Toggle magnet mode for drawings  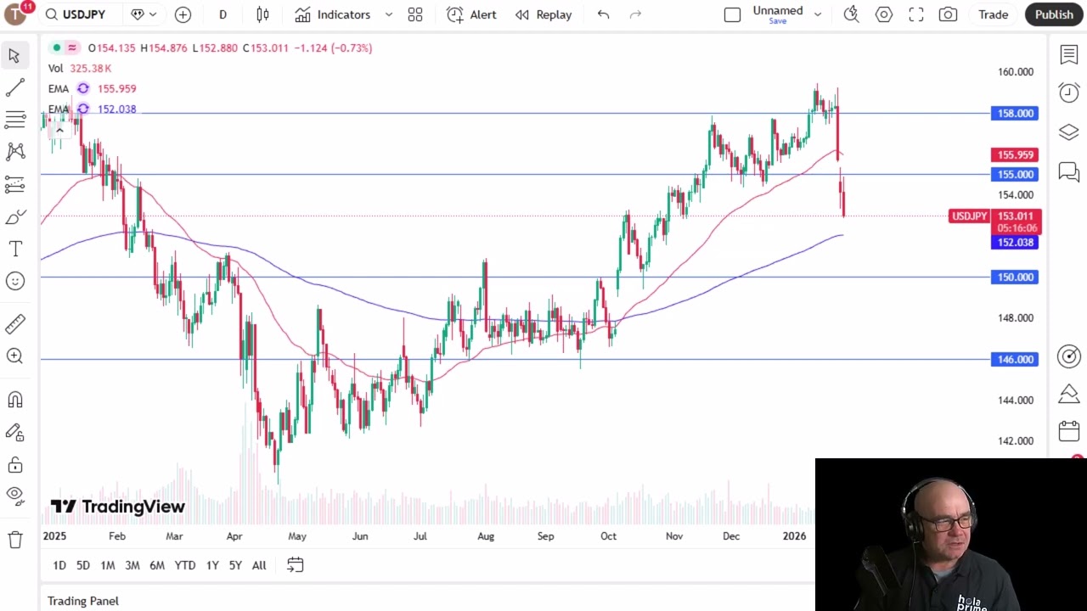pos(14,400)
